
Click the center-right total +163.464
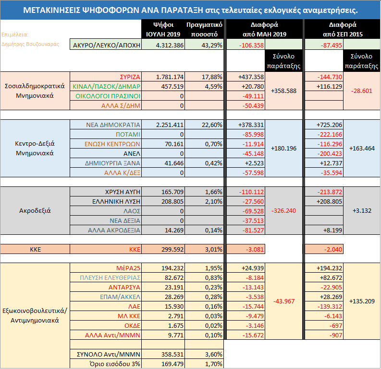click(x=362, y=148)
